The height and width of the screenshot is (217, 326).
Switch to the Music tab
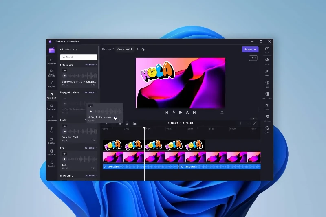pos(68,50)
